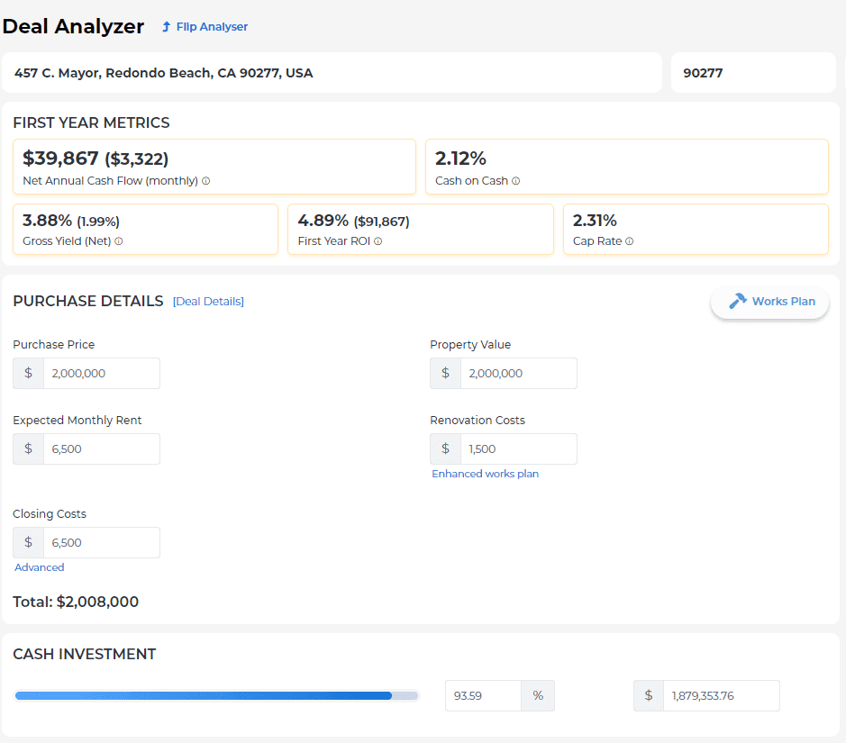
Task: Click the CASH INVESTMENT heading
Action: click(84, 654)
